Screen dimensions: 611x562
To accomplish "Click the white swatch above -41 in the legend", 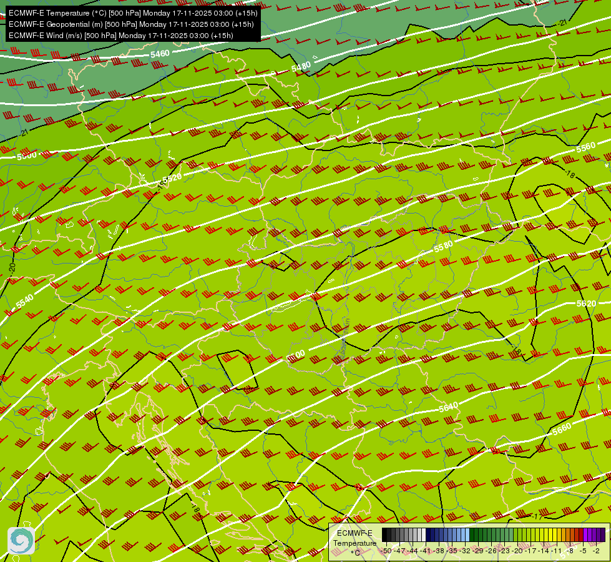I will pyautogui.click(x=424, y=535).
